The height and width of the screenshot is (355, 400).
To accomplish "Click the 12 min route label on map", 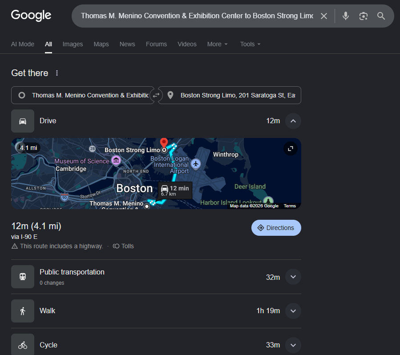I will tap(175, 190).
